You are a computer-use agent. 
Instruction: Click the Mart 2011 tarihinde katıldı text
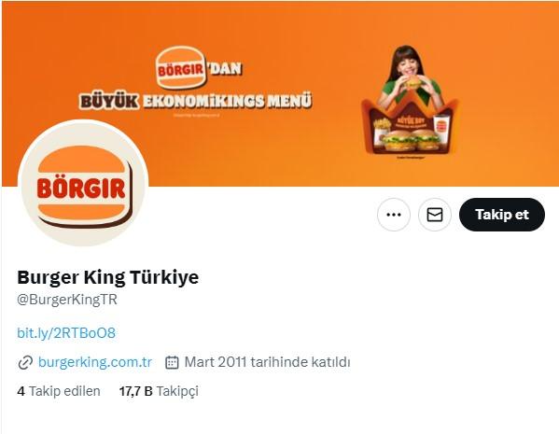[267, 362]
